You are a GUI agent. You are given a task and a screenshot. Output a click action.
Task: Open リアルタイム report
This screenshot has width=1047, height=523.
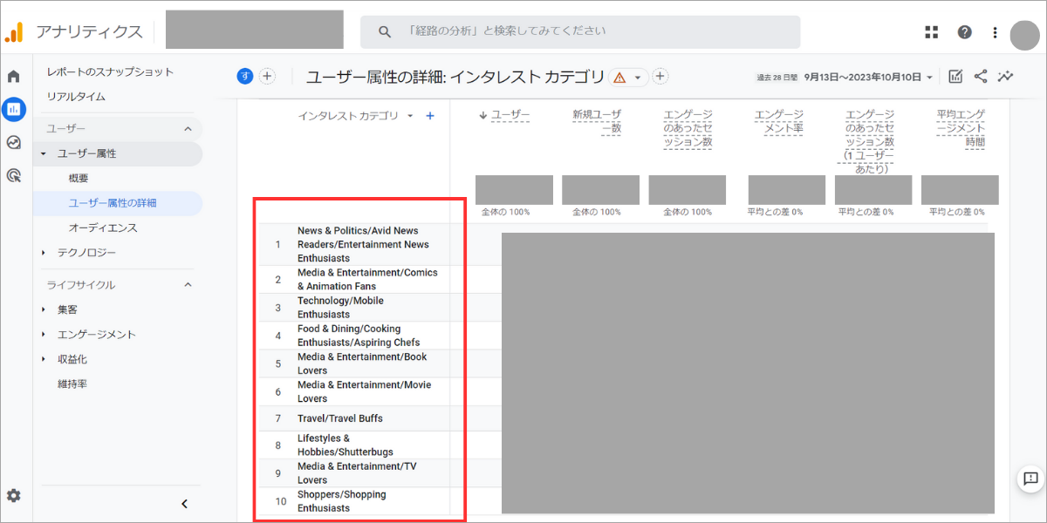(x=76, y=97)
